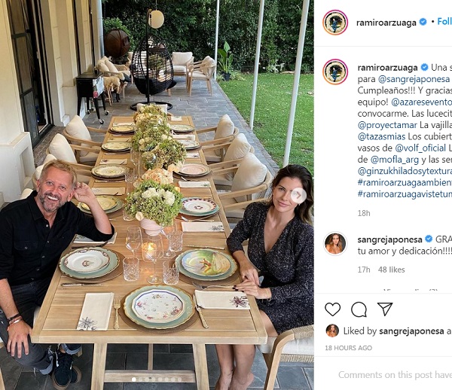The height and width of the screenshot is (390, 452).
Task: Open ramiroarzuaga profile picture in header
Action: pyautogui.click(x=335, y=23)
